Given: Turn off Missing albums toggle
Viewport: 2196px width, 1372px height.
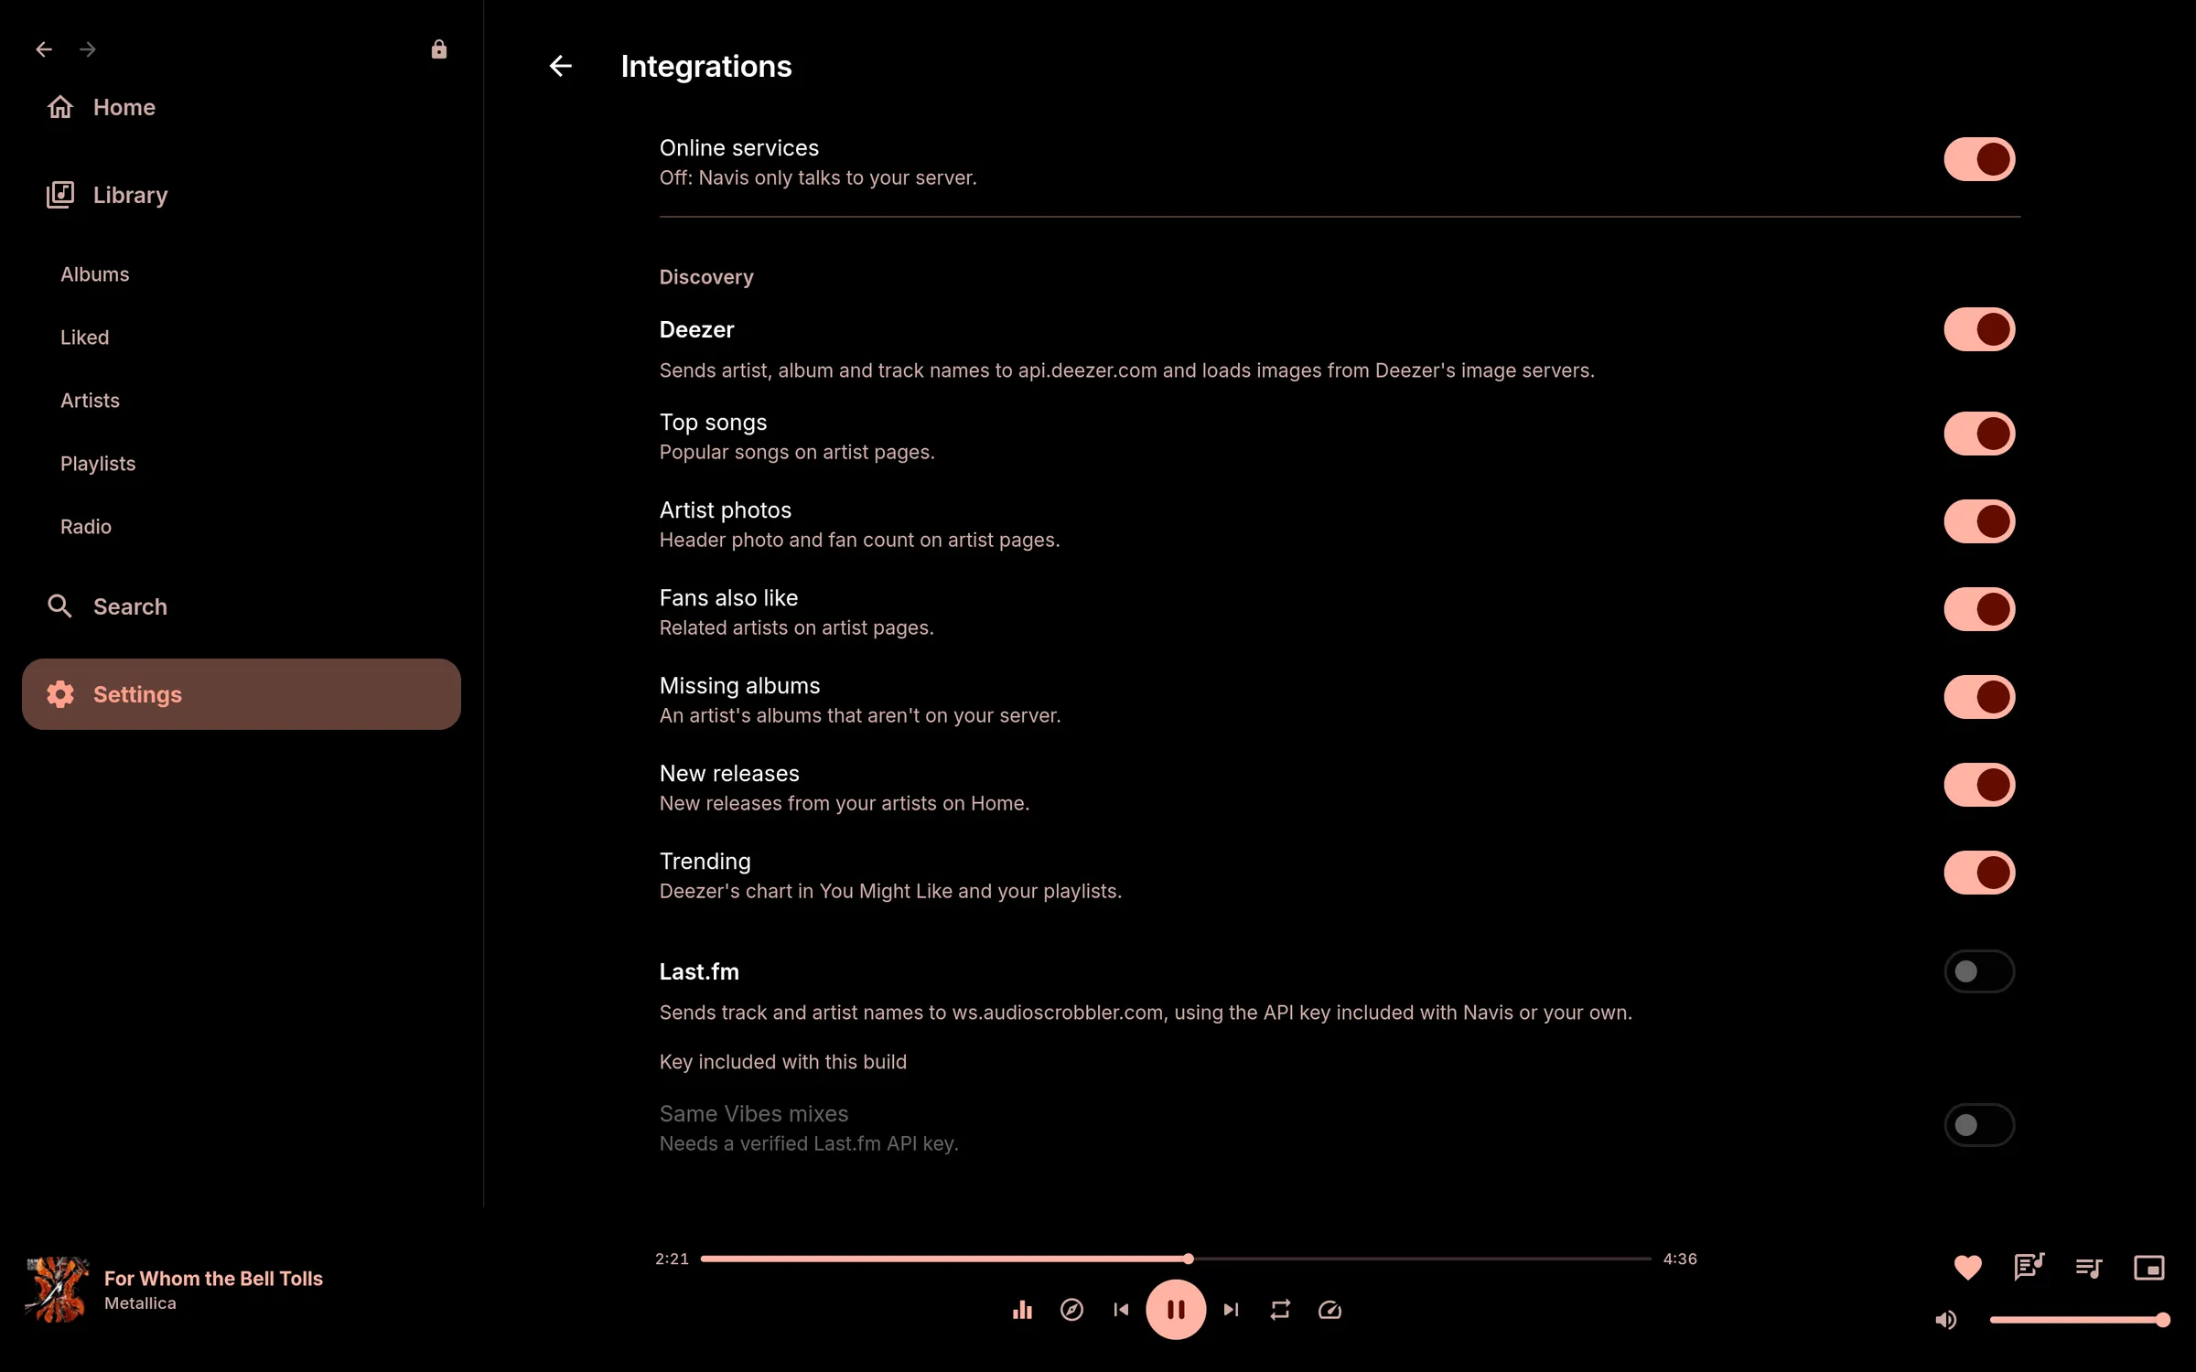Looking at the screenshot, I should [1979, 697].
